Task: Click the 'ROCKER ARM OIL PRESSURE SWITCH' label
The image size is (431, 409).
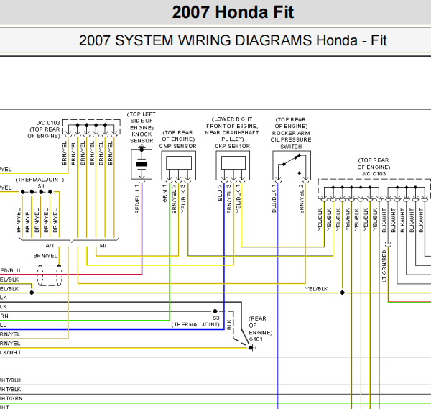Action: tap(291, 139)
